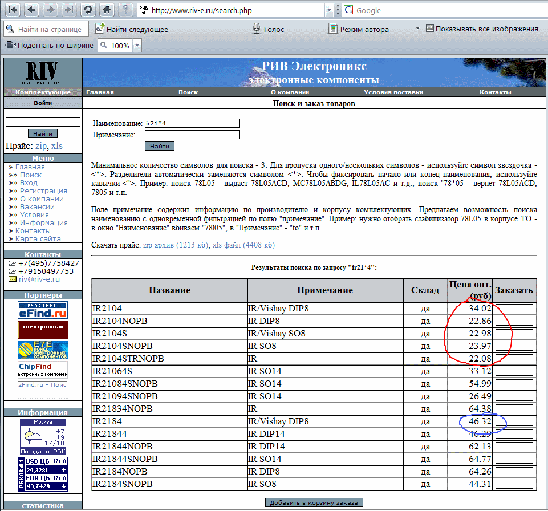
Task: Open the Moscow weather informer widget
Action: point(43,436)
